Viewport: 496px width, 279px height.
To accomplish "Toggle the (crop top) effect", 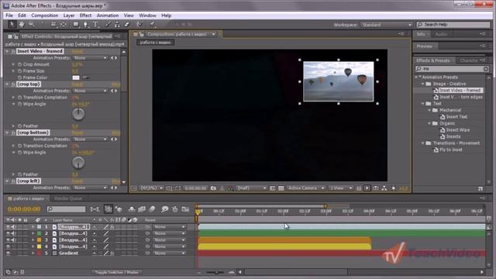I will [x=13, y=84].
